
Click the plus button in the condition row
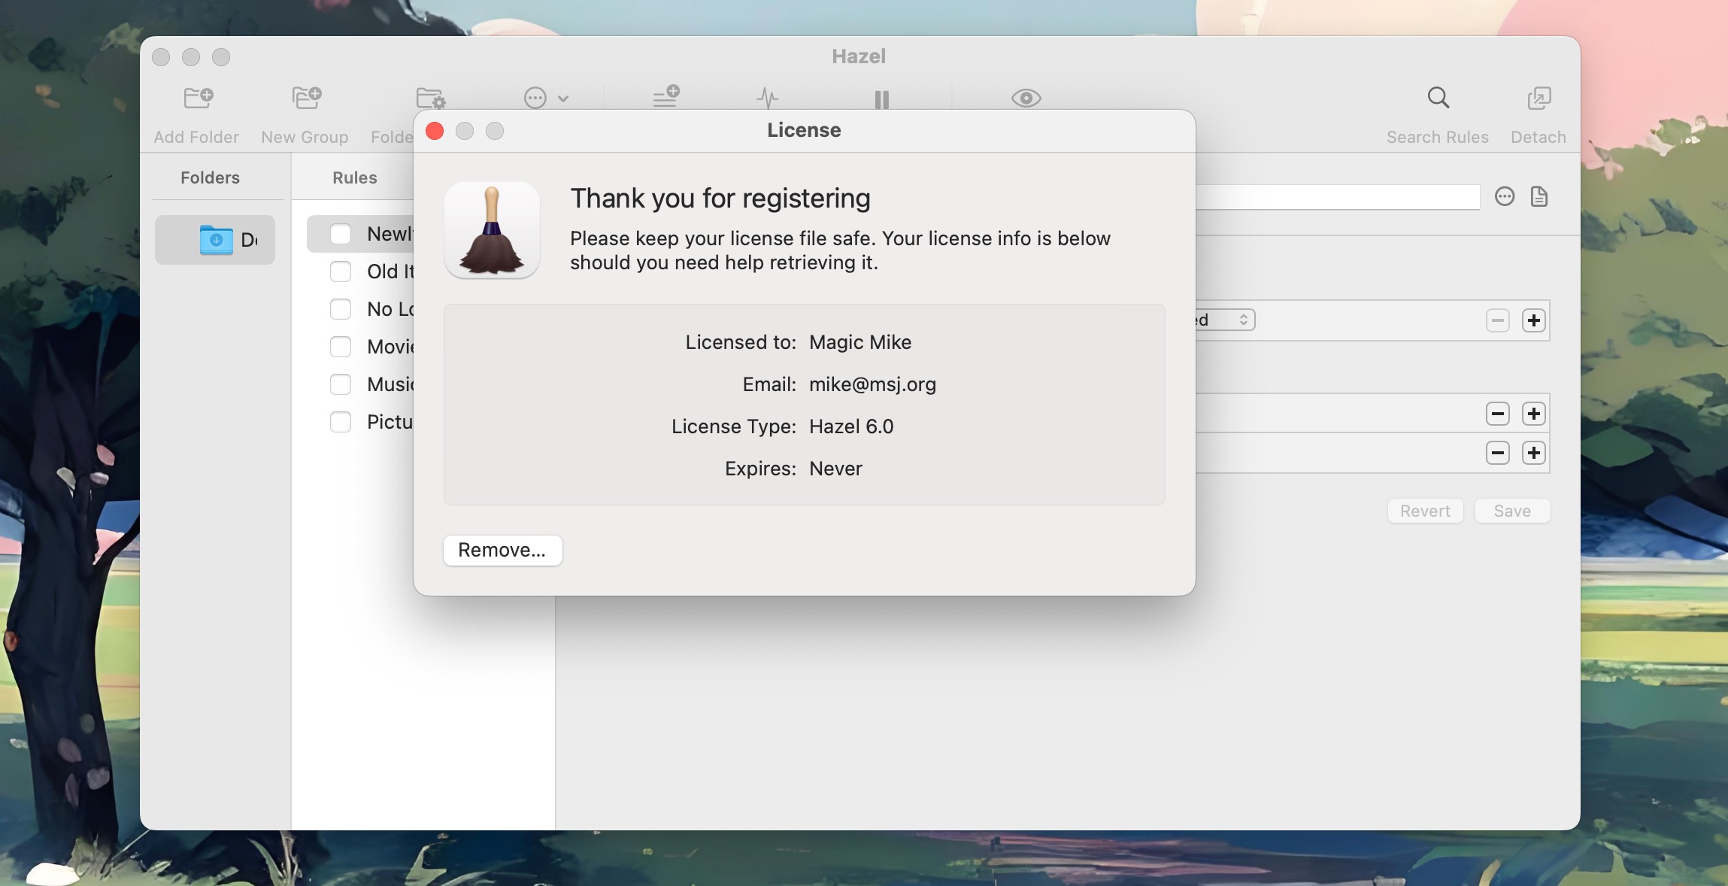point(1534,320)
